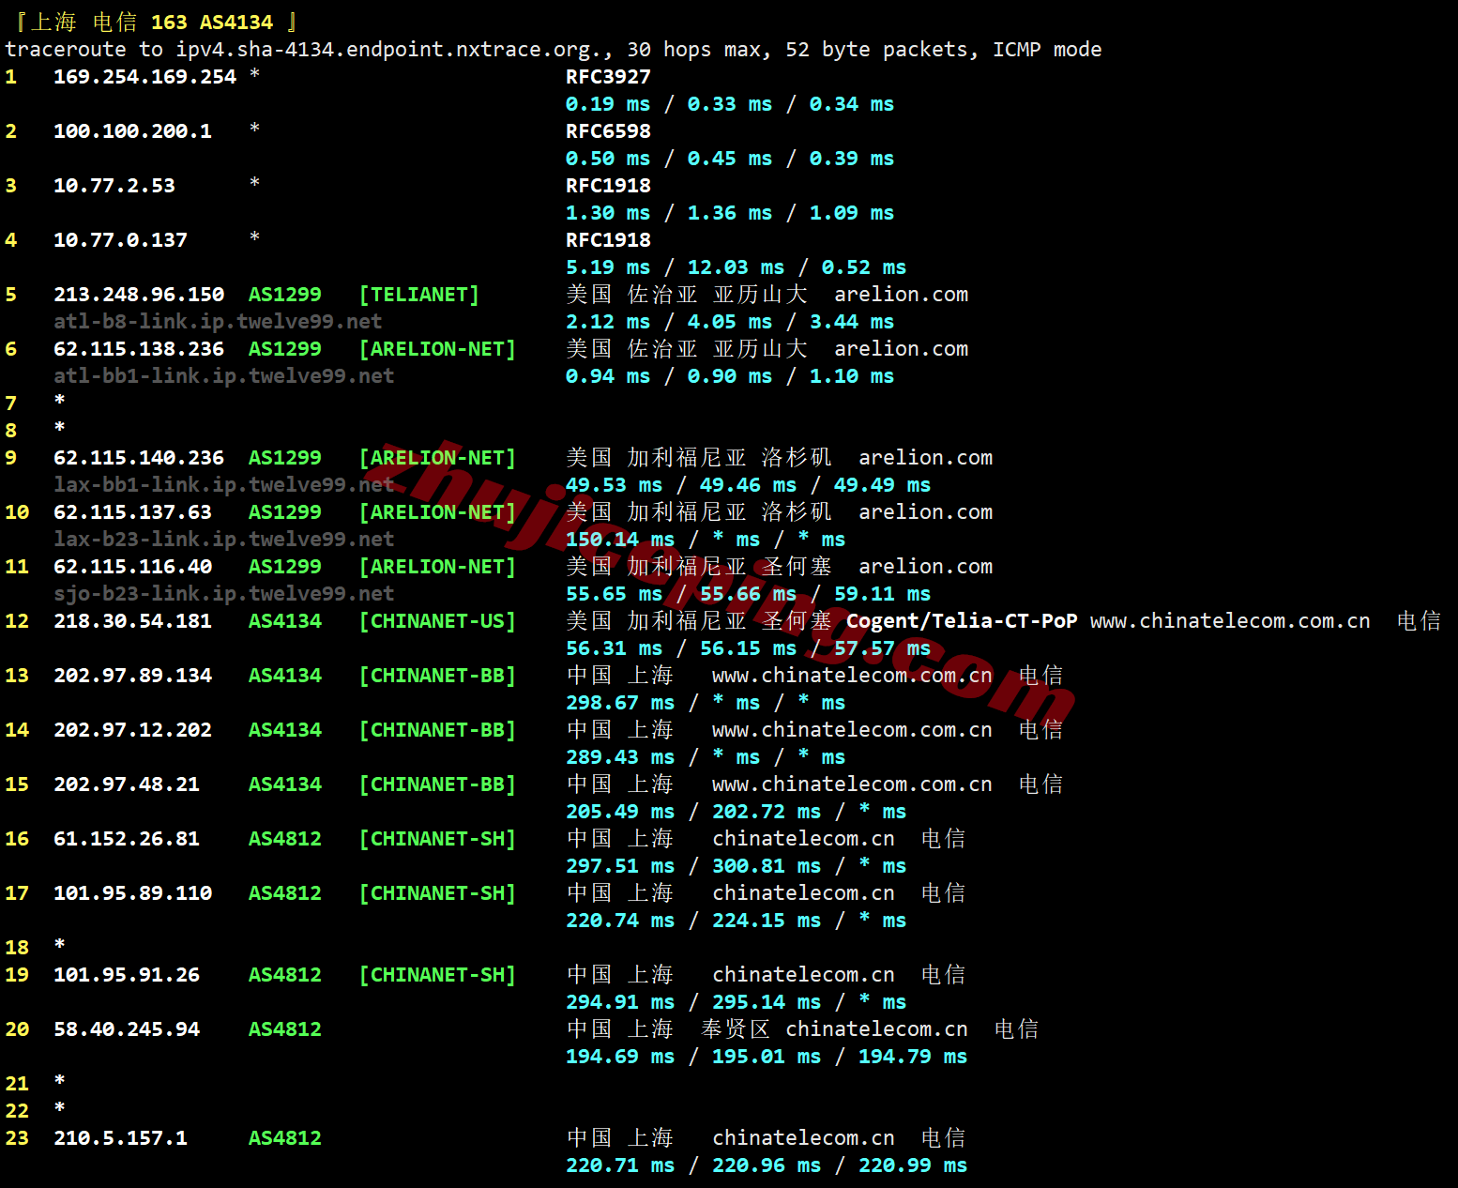Screen dimensions: 1458x1188
Task: Select the header text 上海 电信 163 AS4134
Action: [151, 22]
